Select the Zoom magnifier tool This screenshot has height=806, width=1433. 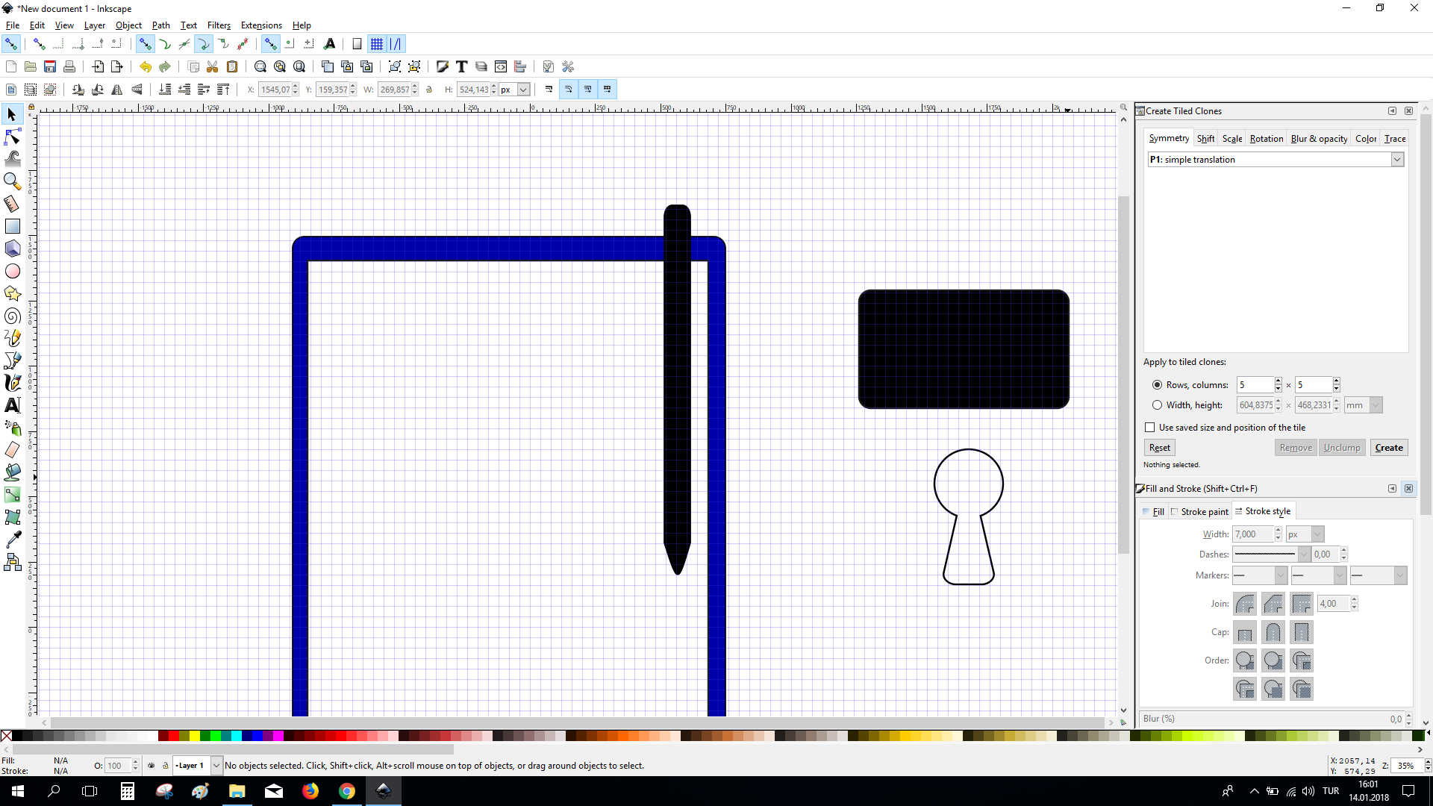(x=12, y=181)
